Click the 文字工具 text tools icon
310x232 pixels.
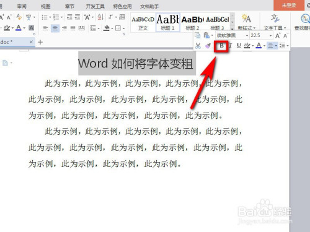pos(275,19)
